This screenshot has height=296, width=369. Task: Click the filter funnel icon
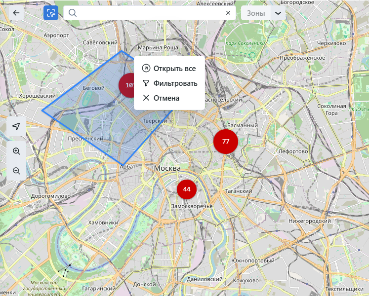(146, 83)
